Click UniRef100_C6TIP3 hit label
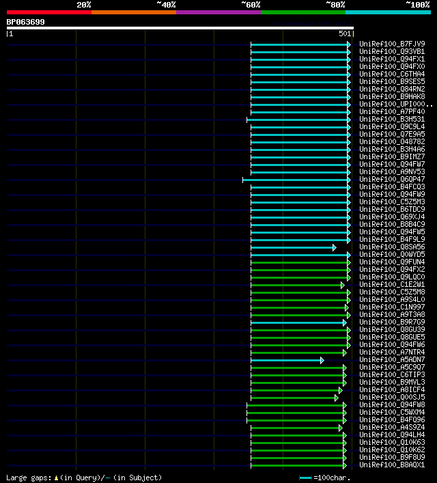This screenshot has width=437, height=483. (x=392, y=375)
